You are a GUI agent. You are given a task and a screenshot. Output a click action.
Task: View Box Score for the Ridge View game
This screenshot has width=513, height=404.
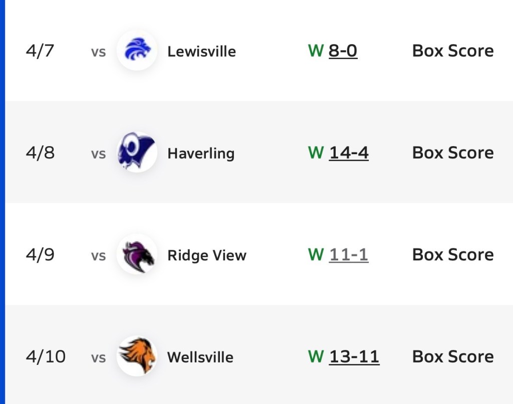coord(453,255)
